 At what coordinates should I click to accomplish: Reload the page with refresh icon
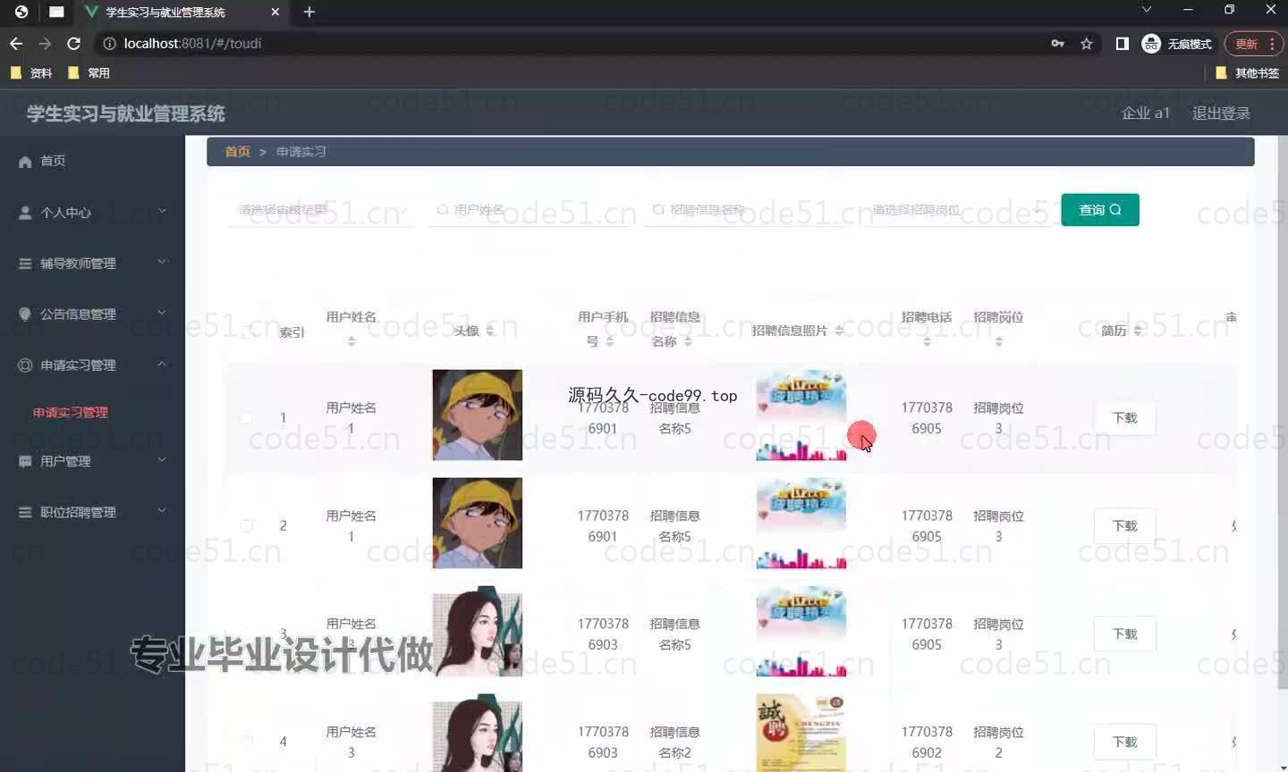click(x=73, y=43)
